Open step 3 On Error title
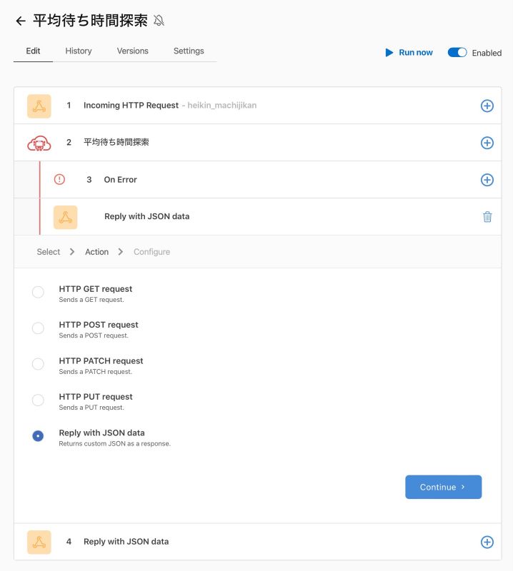The height and width of the screenshot is (571, 513). coord(120,180)
